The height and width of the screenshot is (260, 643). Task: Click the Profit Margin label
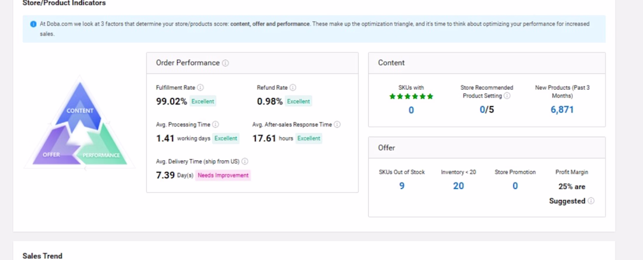(572, 172)
